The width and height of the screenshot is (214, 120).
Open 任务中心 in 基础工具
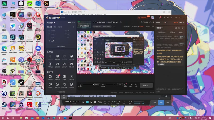pyautogui.click(x=50, y=78)
